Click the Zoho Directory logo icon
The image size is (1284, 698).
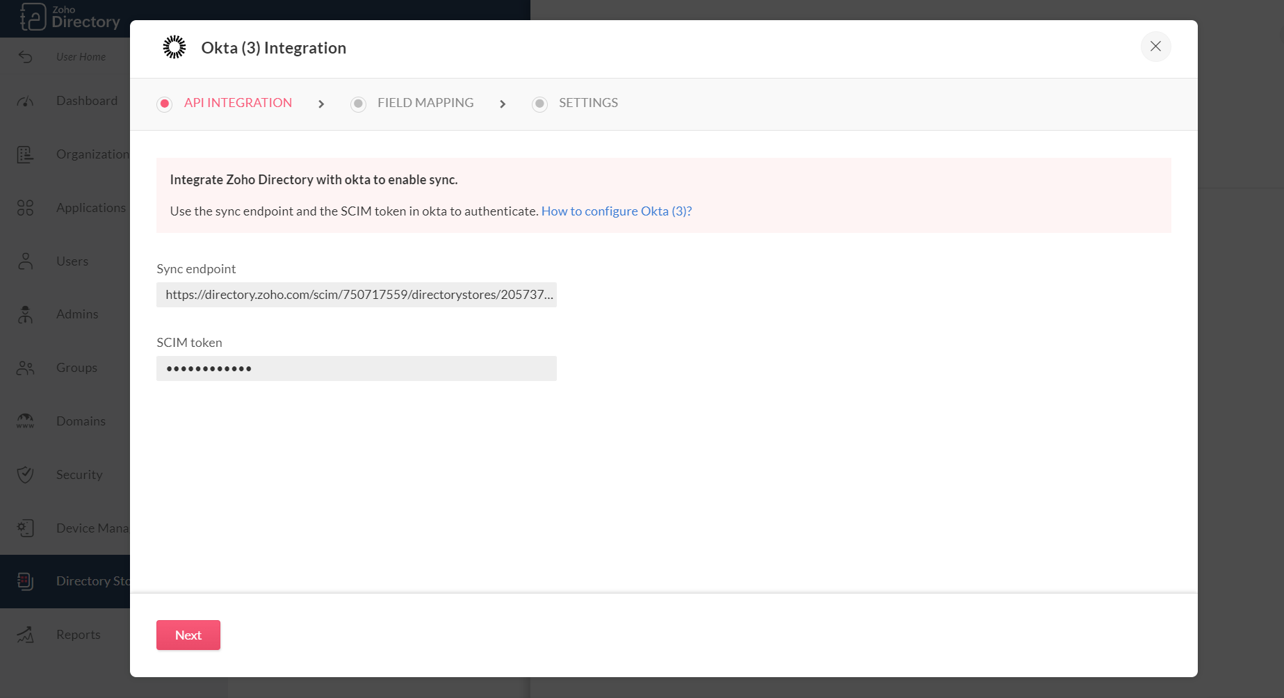33,17
